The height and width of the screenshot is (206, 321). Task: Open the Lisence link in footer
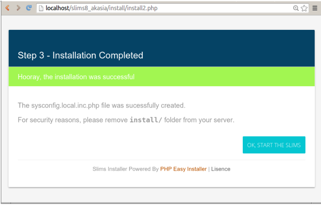(x=221, y=169)
